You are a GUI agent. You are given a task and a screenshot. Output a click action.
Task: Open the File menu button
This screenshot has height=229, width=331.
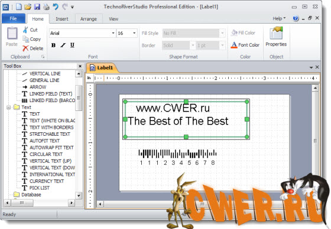tap(13, 18)
